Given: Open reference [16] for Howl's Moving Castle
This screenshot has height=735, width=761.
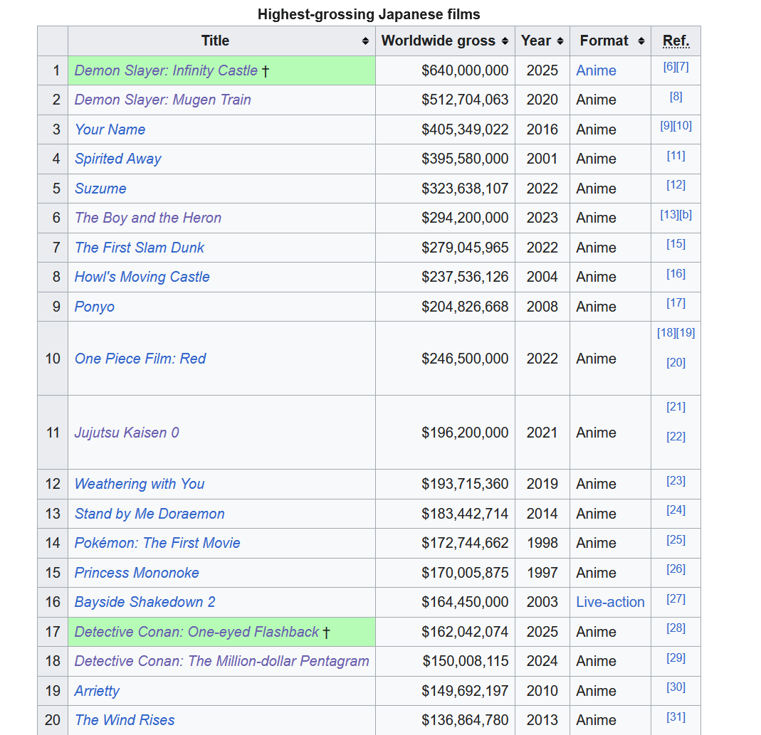Looking at the screenshot, I should click(x=676, y=274).
